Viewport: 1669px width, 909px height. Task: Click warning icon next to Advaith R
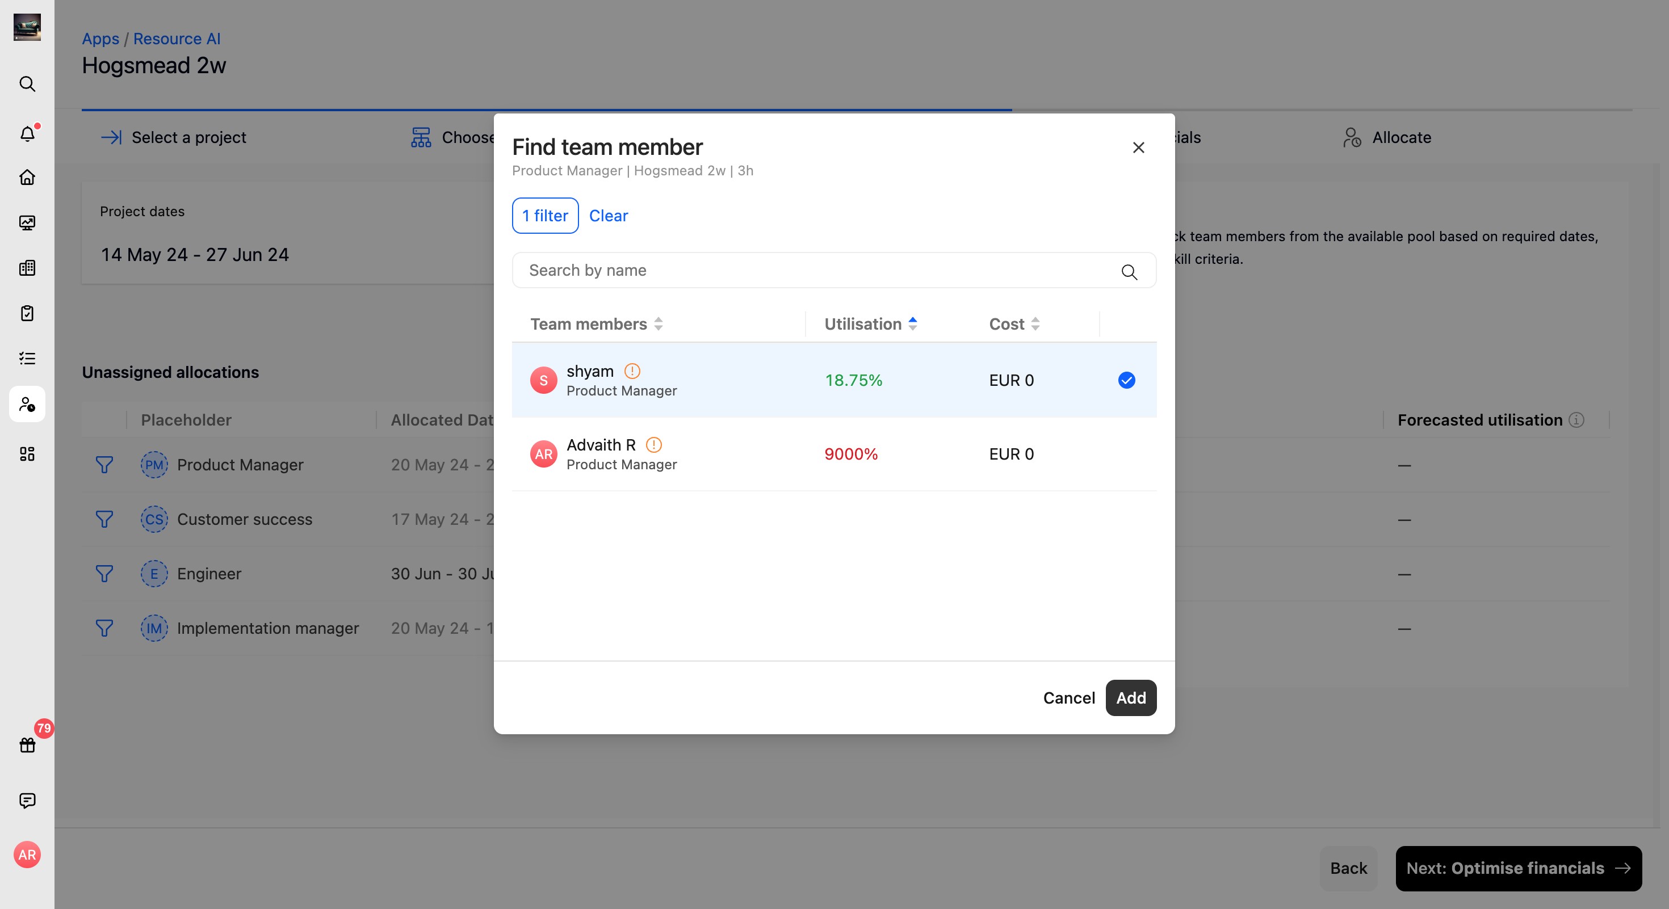click(655, 445)
